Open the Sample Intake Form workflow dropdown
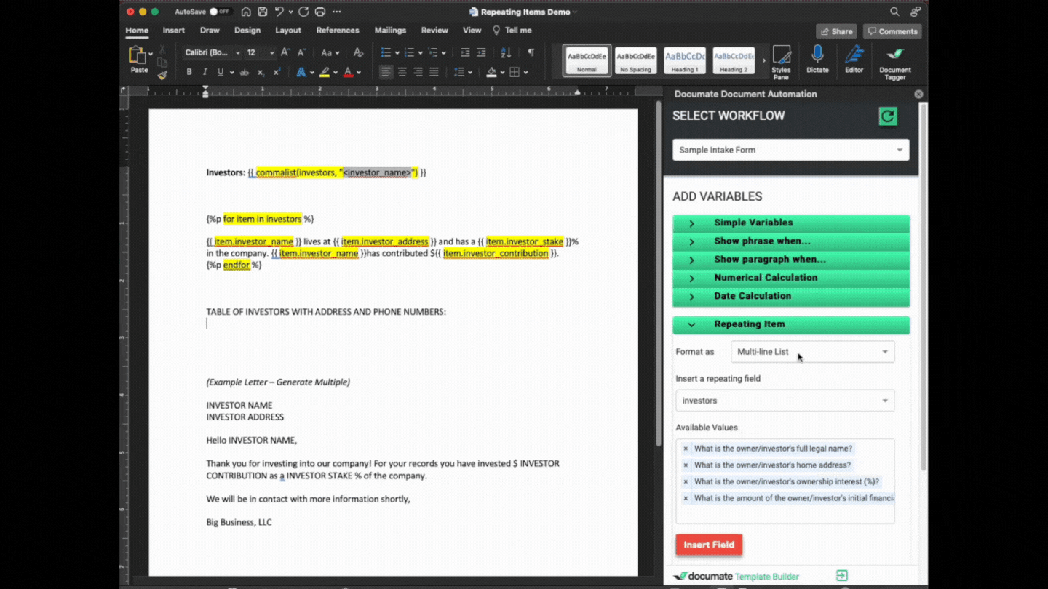Viewport: 1048px width, 589px height. 790,150
